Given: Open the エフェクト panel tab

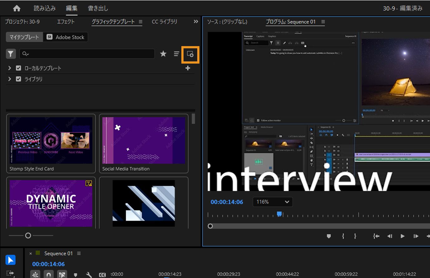Looking at the screenshot, I should tap(66, 22).
